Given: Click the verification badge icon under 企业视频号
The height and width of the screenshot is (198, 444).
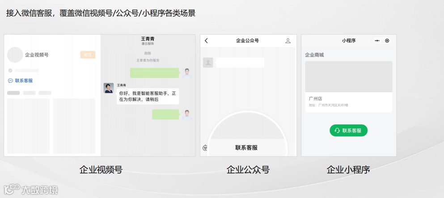Looking at the screenshot, I should [10, 70].
